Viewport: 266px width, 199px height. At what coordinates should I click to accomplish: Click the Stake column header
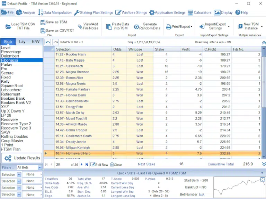point(166,49)
